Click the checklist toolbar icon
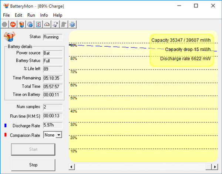 (38, 24)
